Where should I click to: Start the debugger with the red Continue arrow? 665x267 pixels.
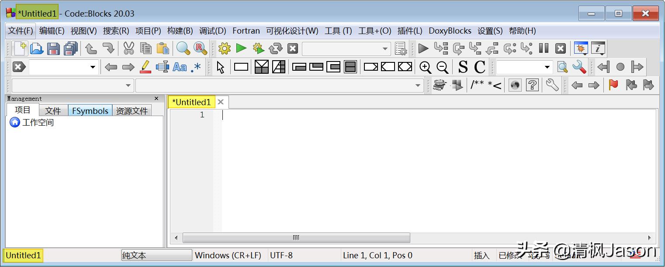[423, 48]
